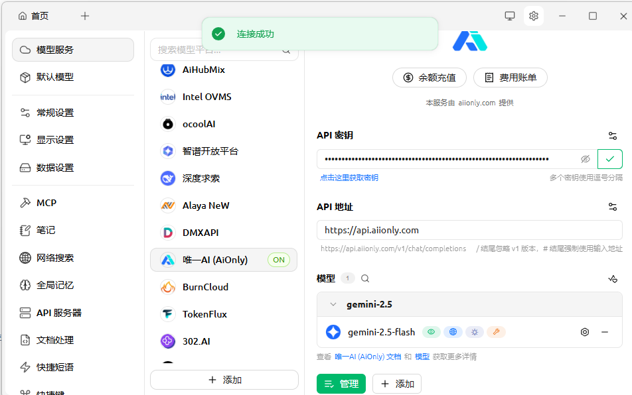Click 余额充值 recharge button
The height and width of the screenshot is (395, 632).
pyautogui.click(x=430, y=78)
